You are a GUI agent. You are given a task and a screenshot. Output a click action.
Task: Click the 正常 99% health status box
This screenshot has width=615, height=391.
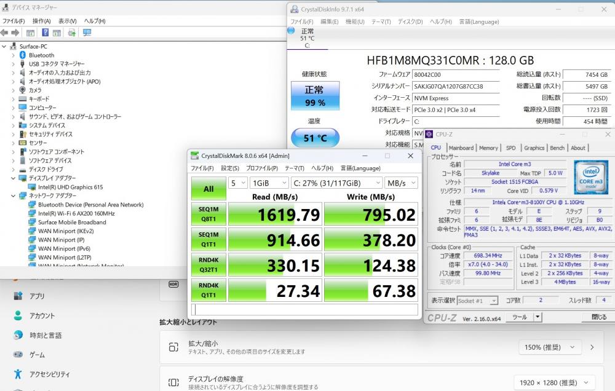pyautogui.click(x=314, y=96)
